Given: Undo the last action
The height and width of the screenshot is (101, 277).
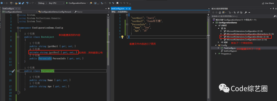Looking at the screenshot, I should pos(27,3).
